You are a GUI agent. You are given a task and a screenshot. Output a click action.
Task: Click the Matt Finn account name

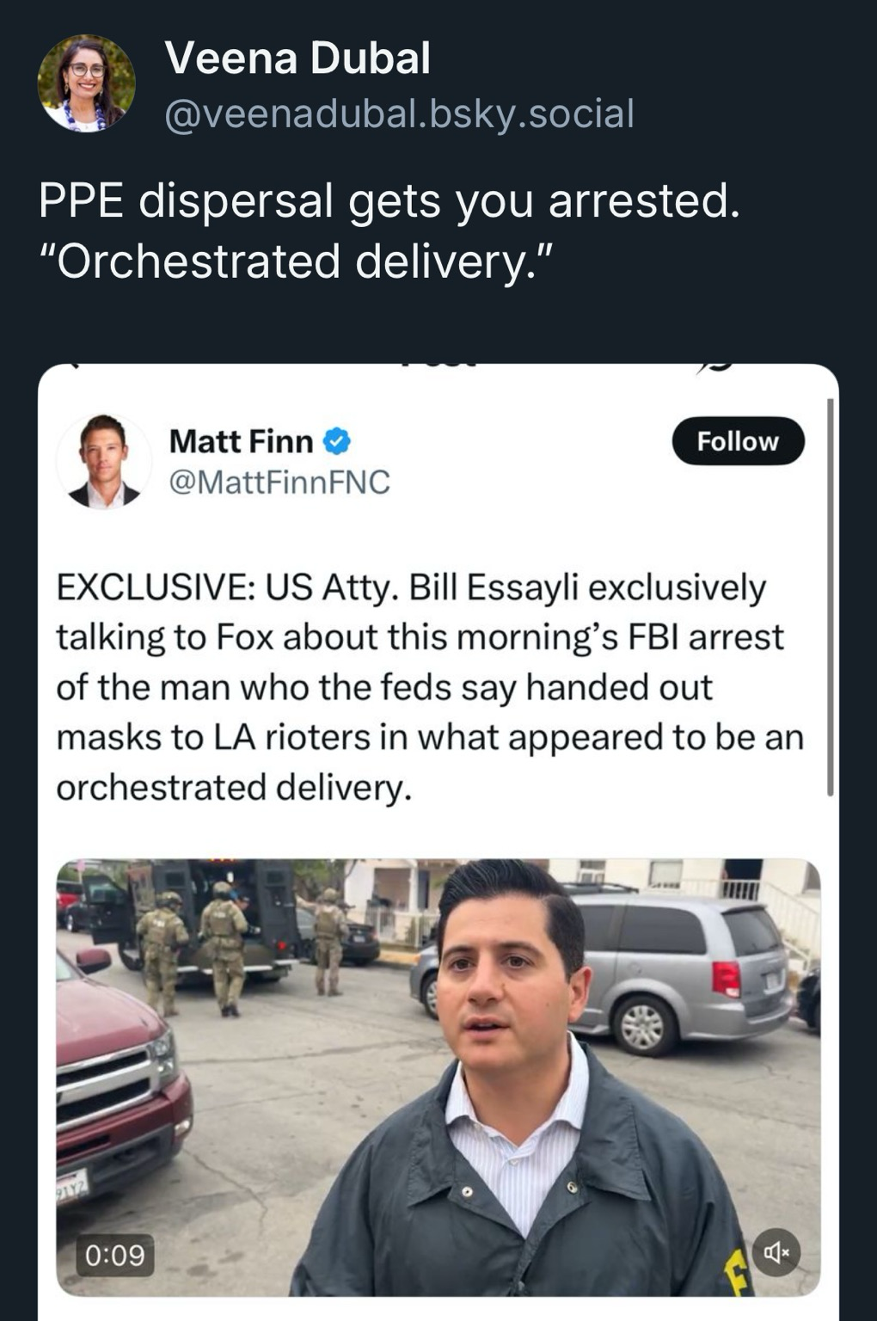241,441
